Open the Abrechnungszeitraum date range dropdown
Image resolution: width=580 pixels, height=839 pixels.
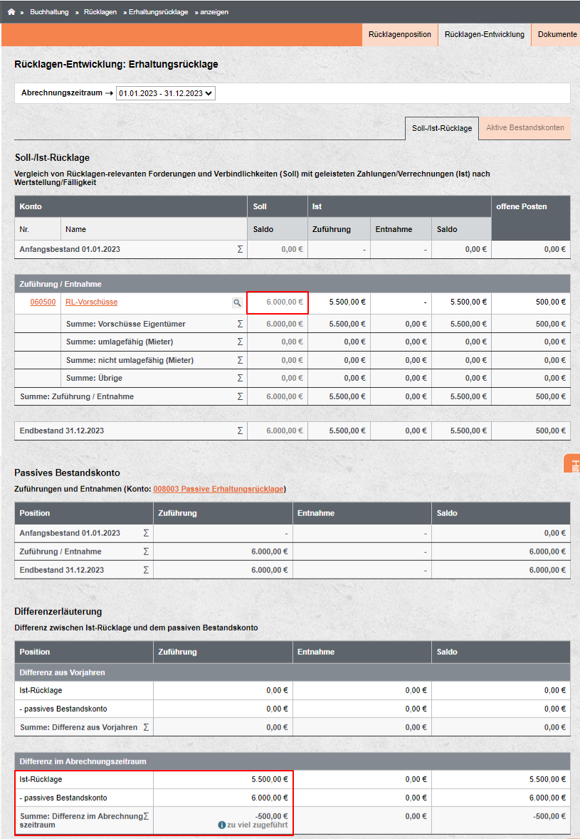166,93
